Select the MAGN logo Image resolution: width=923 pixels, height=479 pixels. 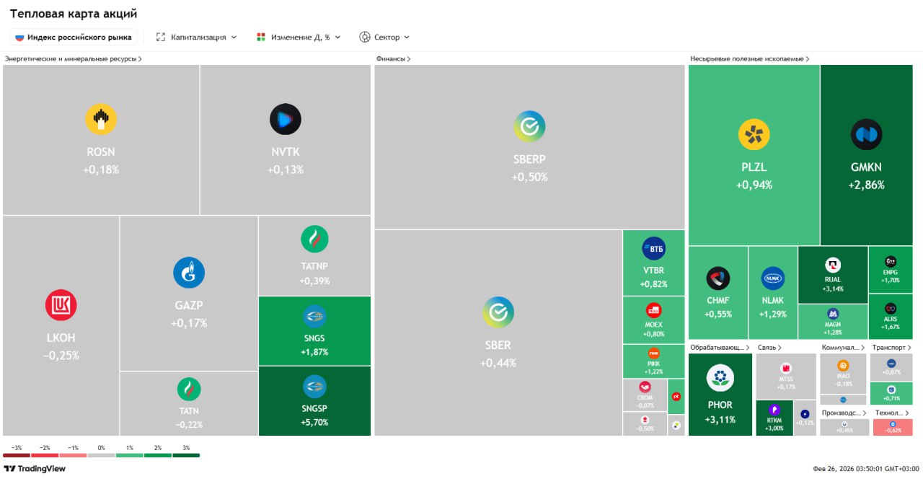point(833,314)
